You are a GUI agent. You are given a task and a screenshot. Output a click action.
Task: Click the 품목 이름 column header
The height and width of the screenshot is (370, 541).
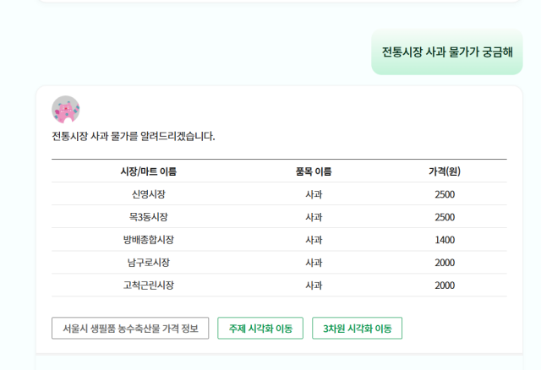coord(314,171)
